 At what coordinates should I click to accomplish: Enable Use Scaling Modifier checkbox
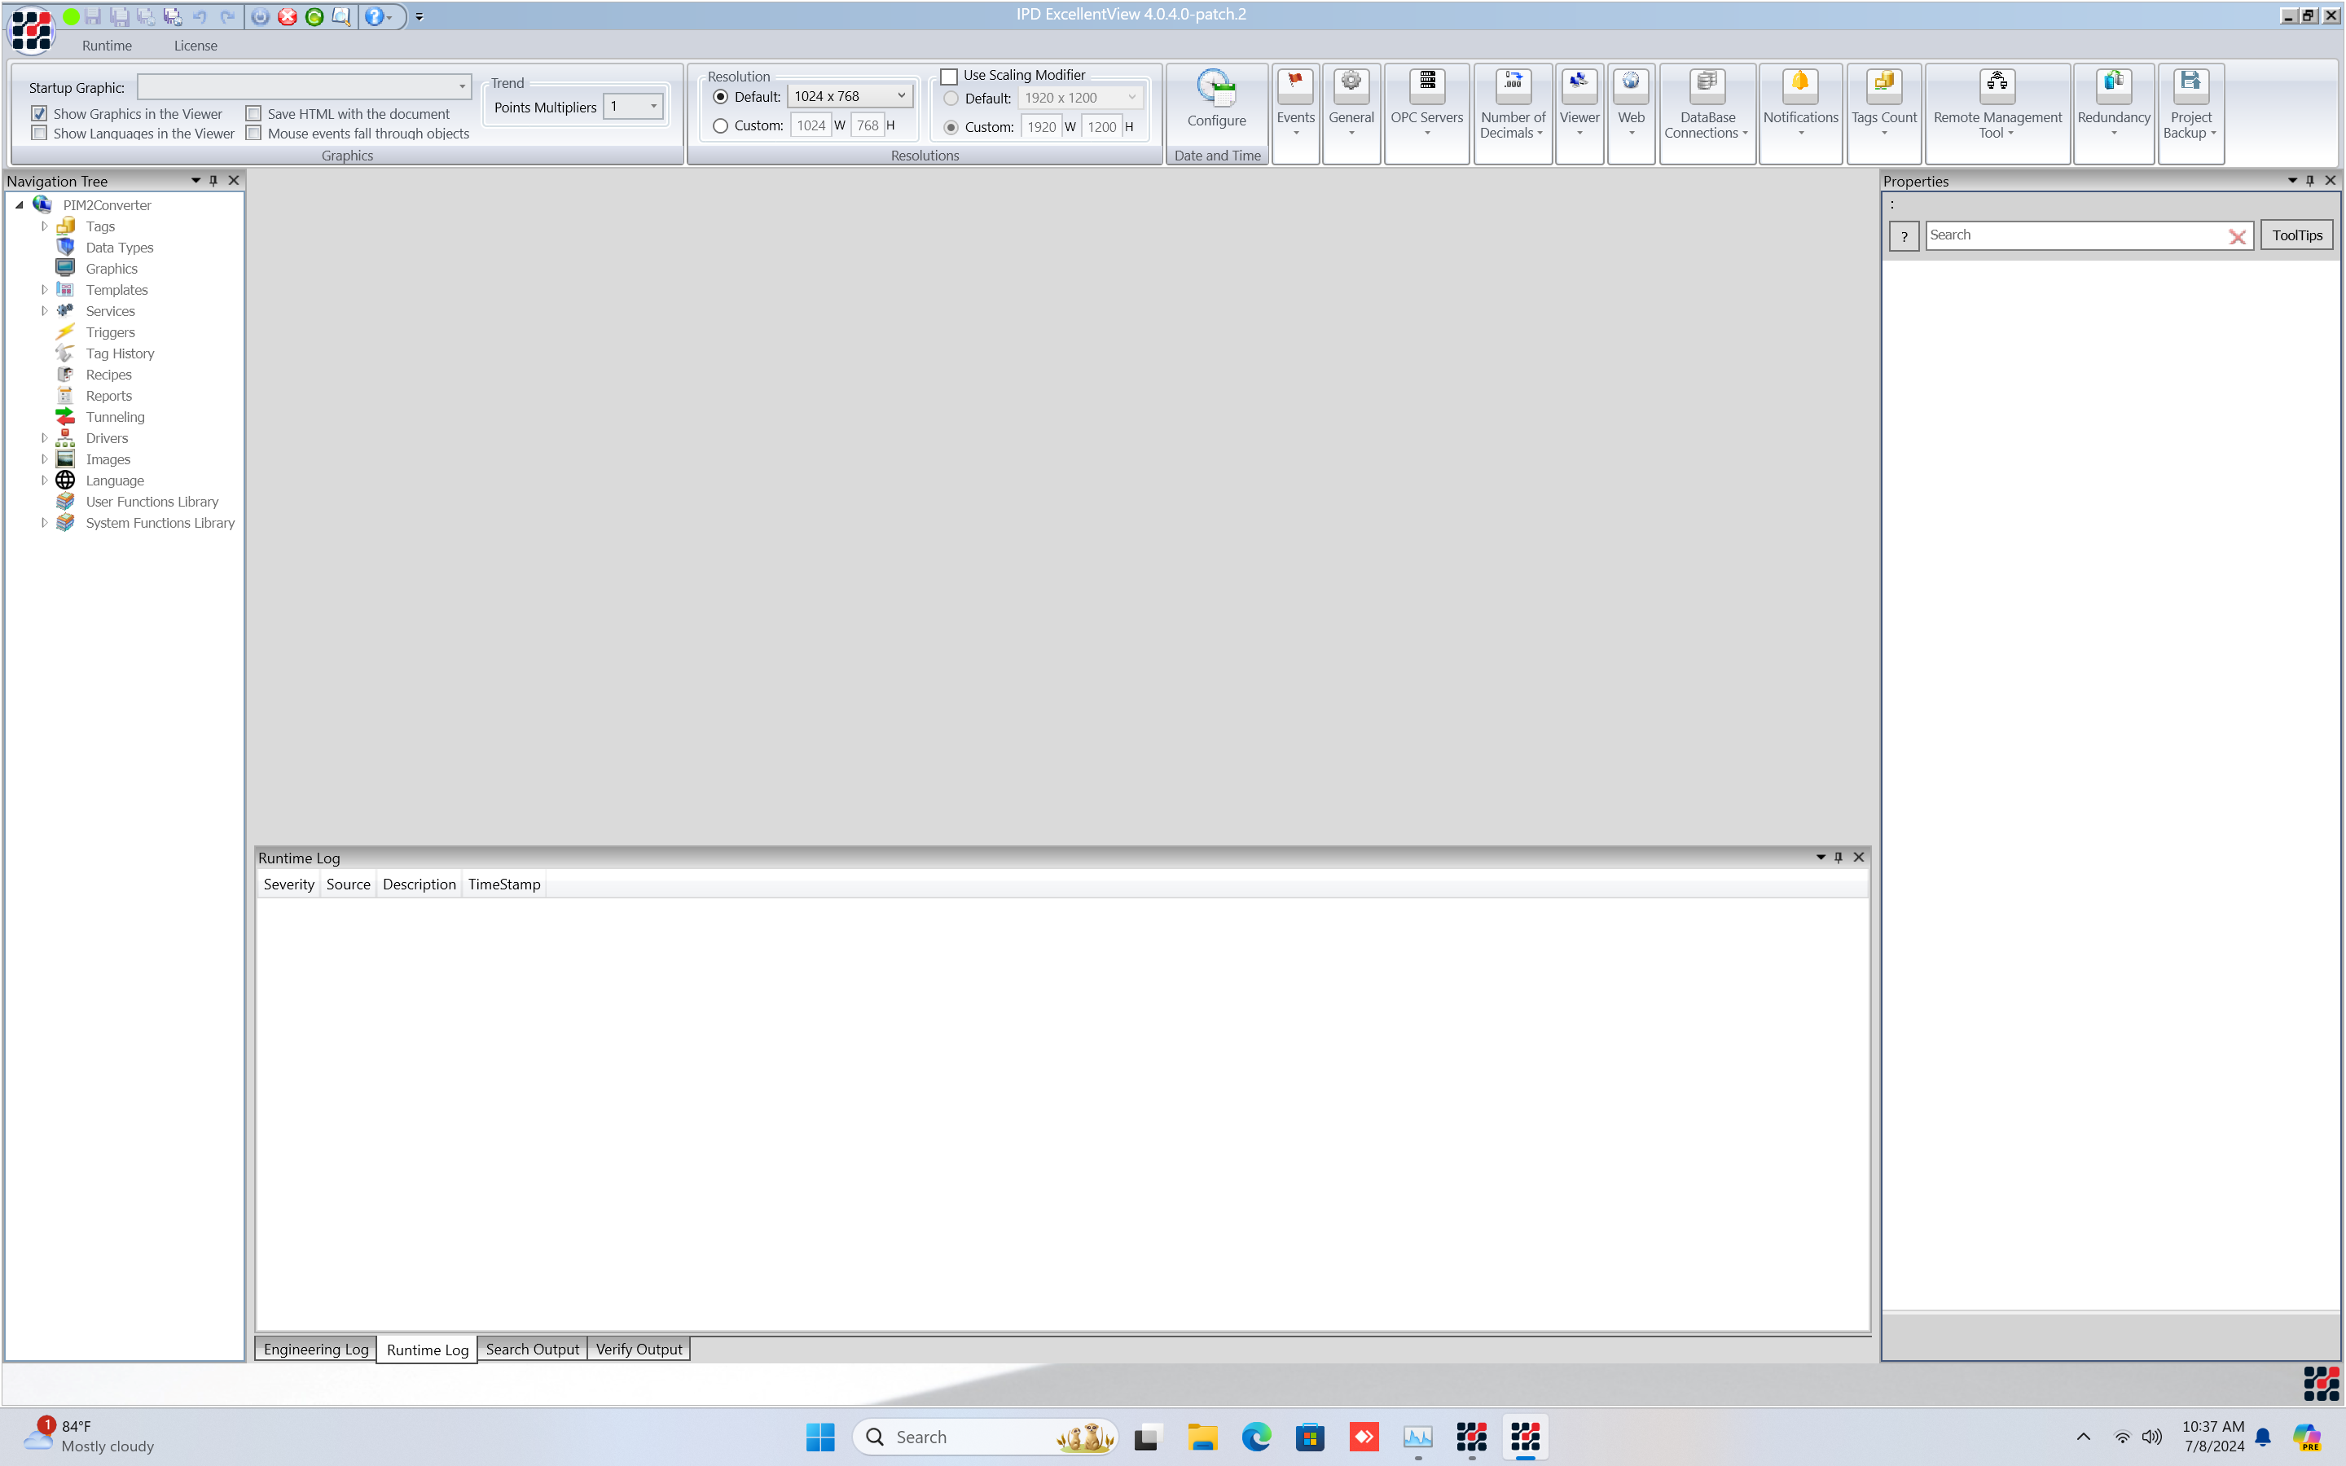[950, 76]
